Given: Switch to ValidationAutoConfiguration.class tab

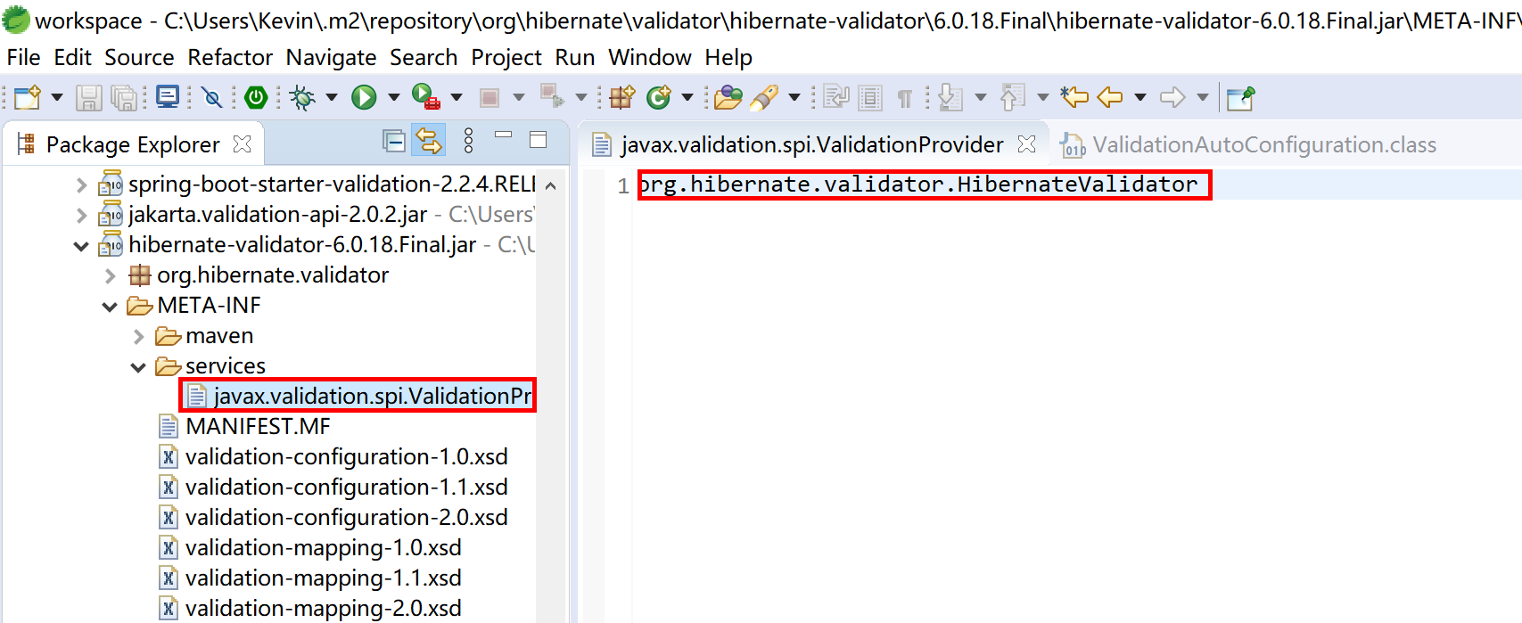Looking at the screenshot, I should (1263, 144).
